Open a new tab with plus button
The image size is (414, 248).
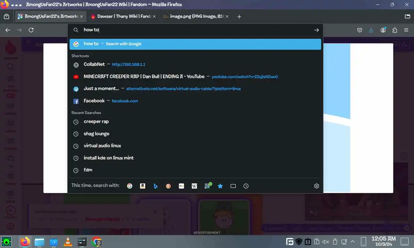tap(239, 16)
